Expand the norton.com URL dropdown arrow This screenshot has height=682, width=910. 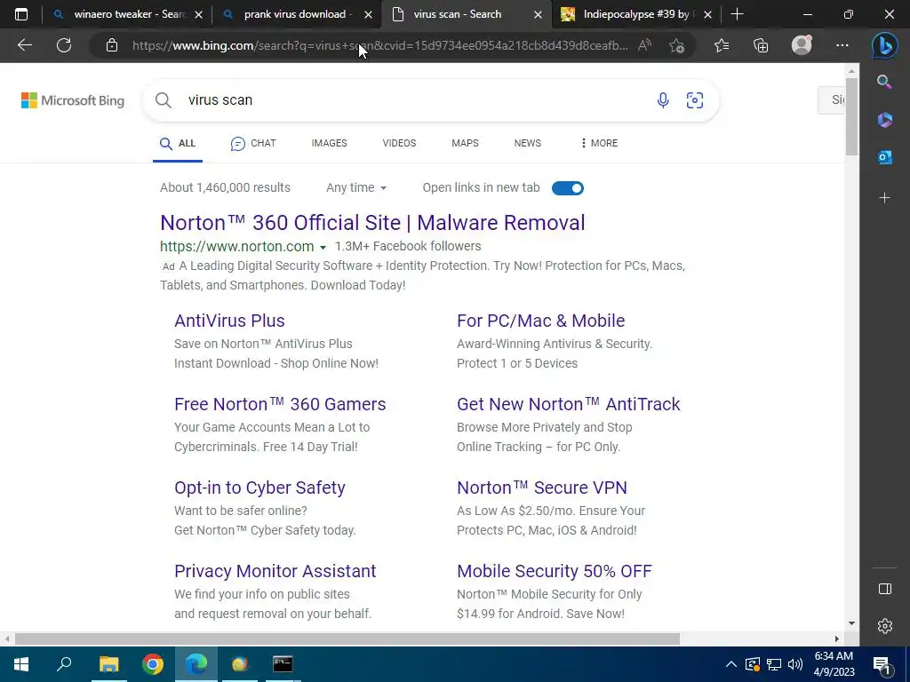coord(323,248)
